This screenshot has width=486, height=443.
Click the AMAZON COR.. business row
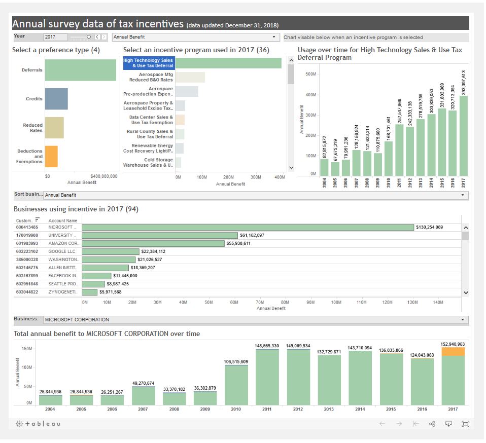153,243
